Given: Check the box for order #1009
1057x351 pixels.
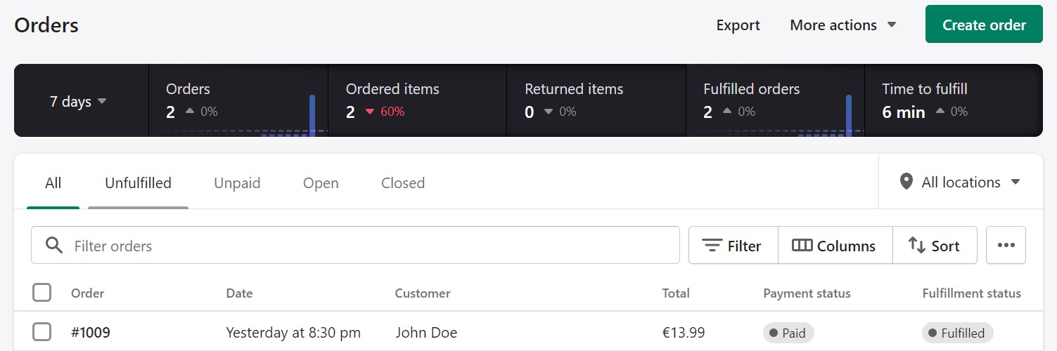Looking at the screenshot, I should (x=42, y=332).
